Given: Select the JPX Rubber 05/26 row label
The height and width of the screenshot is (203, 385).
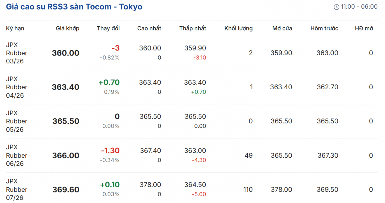Looking at the screenshot, I should 17,121.
